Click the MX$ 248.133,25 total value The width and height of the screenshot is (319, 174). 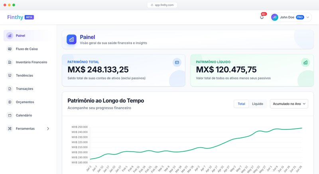tap(98, 70)
